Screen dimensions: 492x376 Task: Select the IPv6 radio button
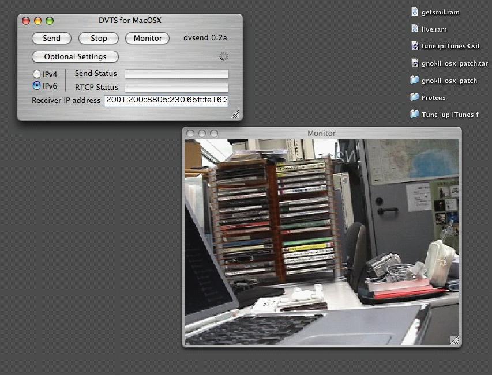tap(37, 86)
